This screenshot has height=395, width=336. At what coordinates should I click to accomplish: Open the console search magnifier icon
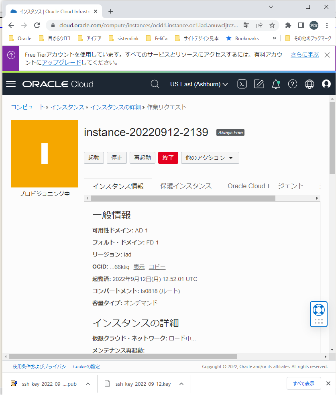pos(155,84)
